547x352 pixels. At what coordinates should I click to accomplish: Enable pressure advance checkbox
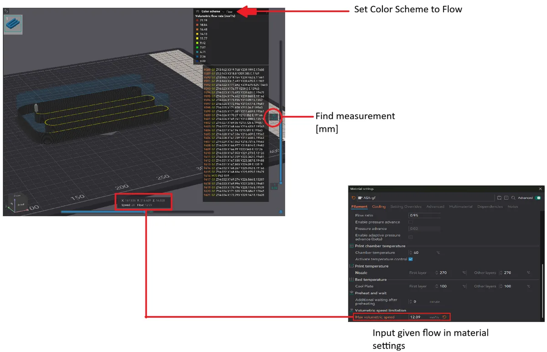click(411, 222)
